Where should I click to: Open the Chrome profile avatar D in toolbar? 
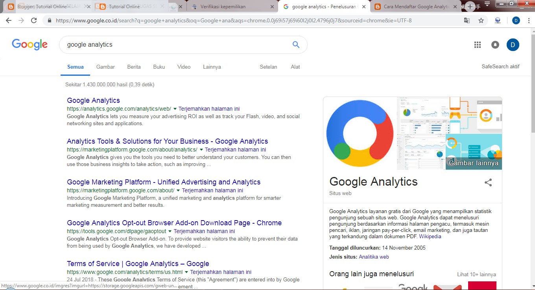[516, 20]
